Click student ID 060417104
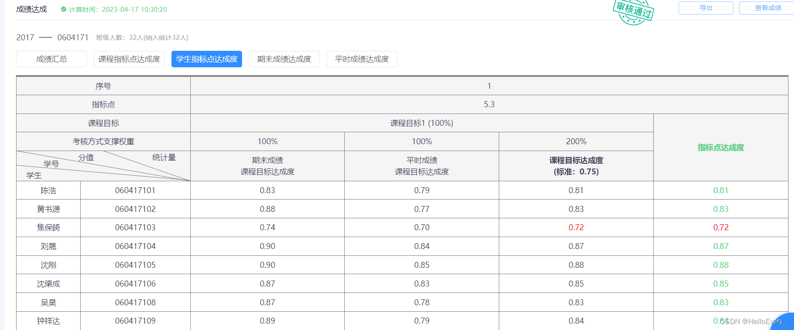The image size is (794, 330). click(x=135, y=246)
